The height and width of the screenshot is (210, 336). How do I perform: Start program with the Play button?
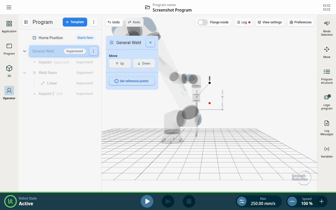147,201
